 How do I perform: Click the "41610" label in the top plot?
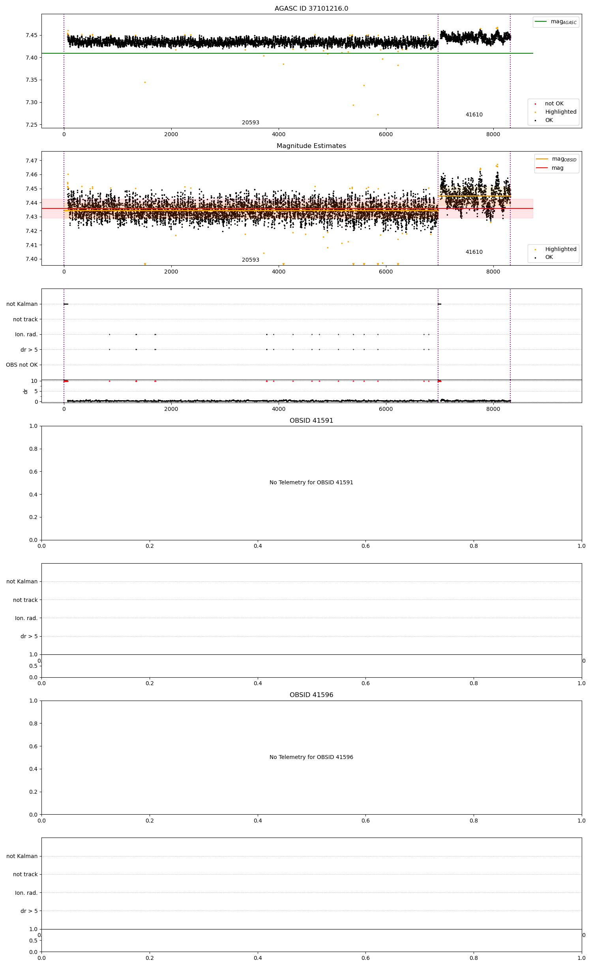[x=474, y=115]
